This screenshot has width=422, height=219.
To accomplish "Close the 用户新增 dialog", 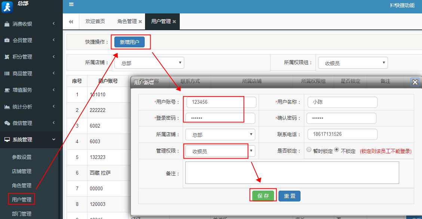I will pyautogui.click(x=415, y=82).
